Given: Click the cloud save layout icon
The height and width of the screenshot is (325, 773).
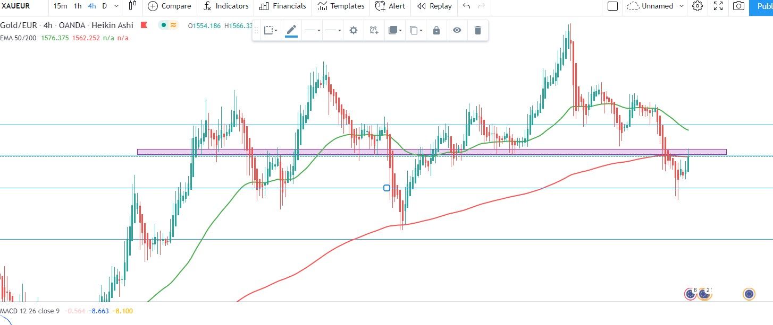Looking at the screenshot, I should [x=633, y=6].
